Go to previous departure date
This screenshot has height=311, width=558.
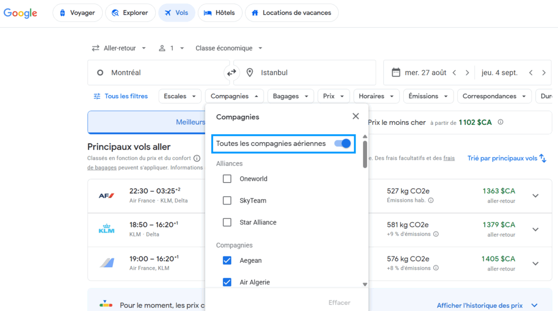pos(455,72)
